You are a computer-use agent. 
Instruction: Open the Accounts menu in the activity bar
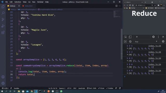(3, 77)
